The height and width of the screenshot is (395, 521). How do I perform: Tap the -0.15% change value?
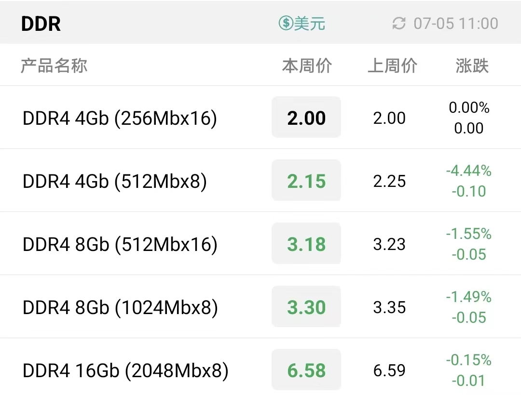point(468,359)
